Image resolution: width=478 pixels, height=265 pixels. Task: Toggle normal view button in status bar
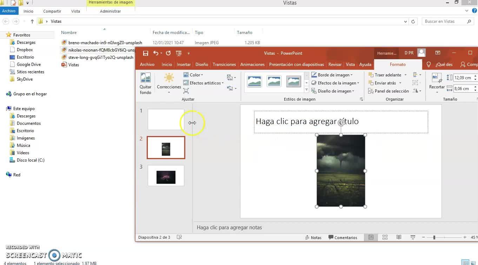tap(371, 237)
